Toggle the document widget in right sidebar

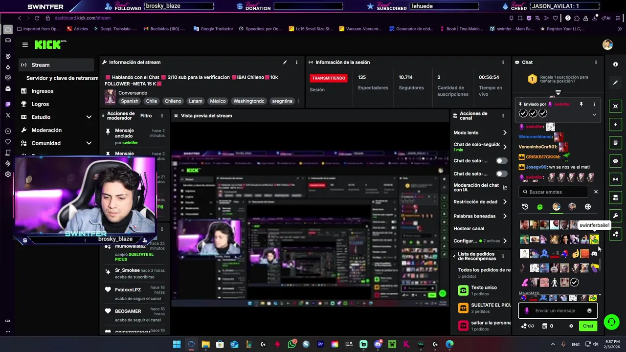pos(615,143)
